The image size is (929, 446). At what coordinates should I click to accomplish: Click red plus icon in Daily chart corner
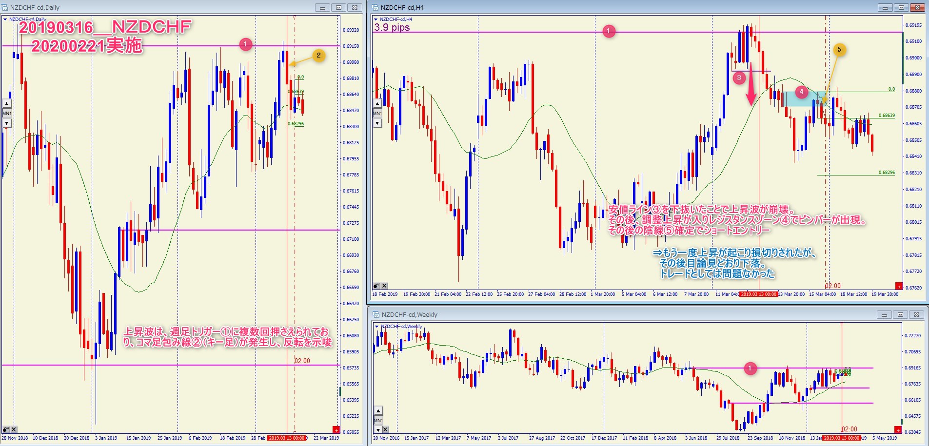tap(336, 429)
